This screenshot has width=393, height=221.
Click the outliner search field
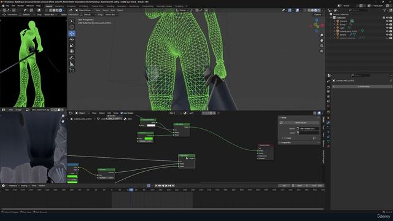(x=359, y=10)
